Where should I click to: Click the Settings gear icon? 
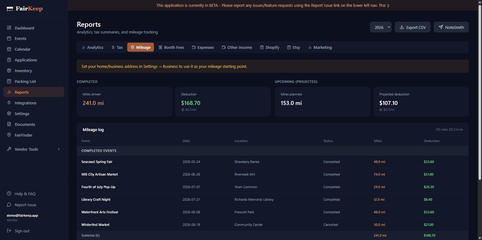(x=9, y=114)
